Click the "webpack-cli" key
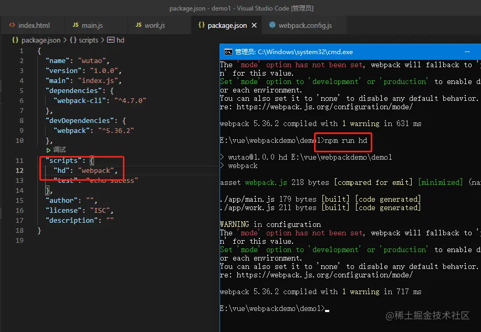481x332 pixels. tap(80, 101)
